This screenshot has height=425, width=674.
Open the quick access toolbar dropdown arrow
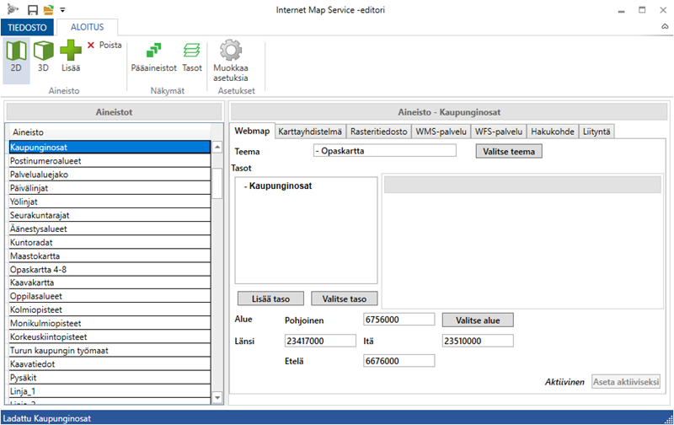pos(62,9)
